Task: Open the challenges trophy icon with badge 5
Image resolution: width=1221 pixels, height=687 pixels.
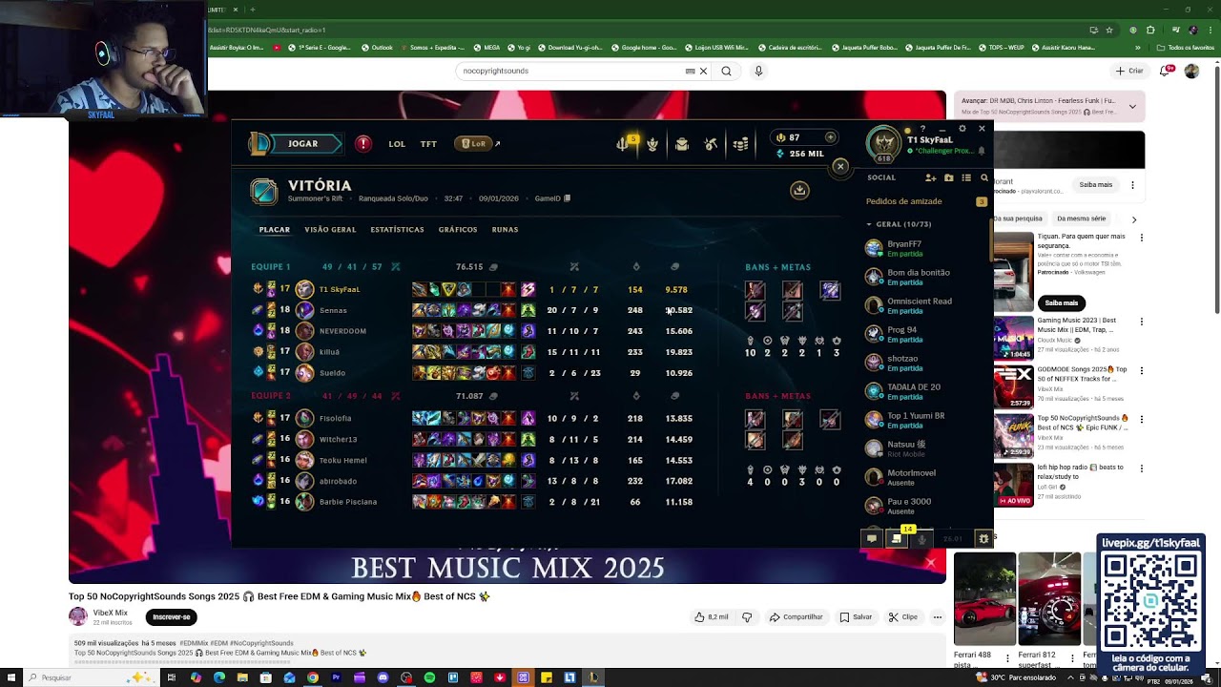Action: pyautogui.click(x=625, y=144)
